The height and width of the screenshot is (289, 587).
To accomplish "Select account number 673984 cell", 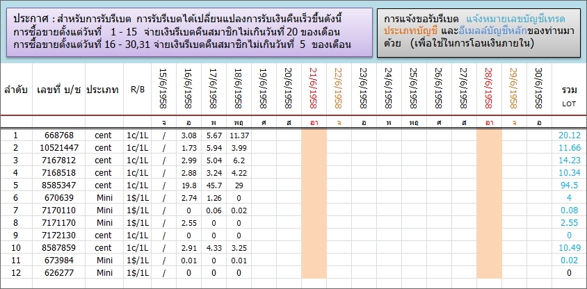I will [x=59, y=261].
